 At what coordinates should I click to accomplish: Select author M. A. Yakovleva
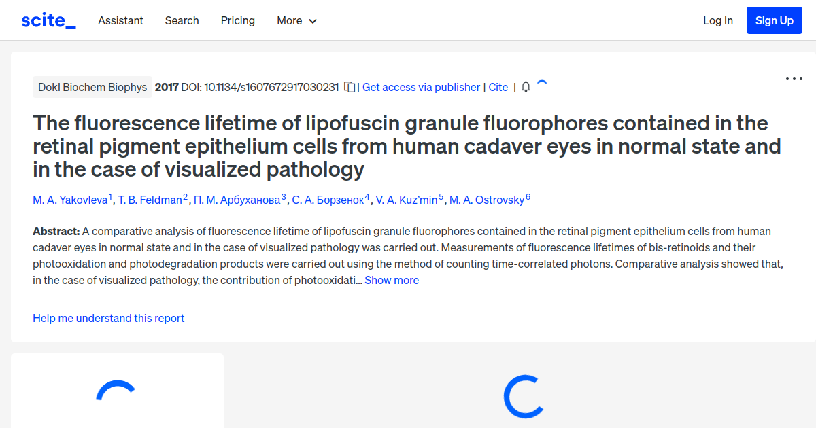pos(69,200)
